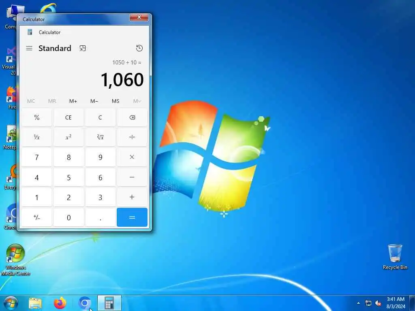Image resolution: width=415 pixels, height=311 pixels.
Task: Click the percent key
Action: tap(37, 117)
